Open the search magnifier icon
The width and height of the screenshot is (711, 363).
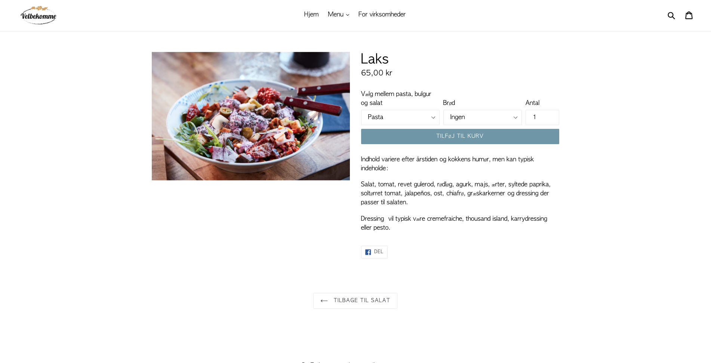(x=671, y=16)
